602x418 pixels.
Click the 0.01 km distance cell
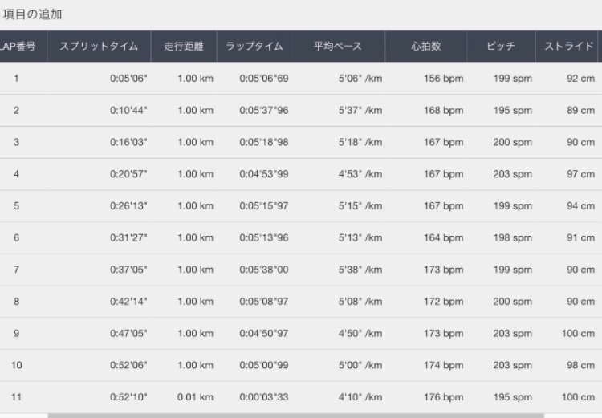pyautogui.click(x=195, y=397)
